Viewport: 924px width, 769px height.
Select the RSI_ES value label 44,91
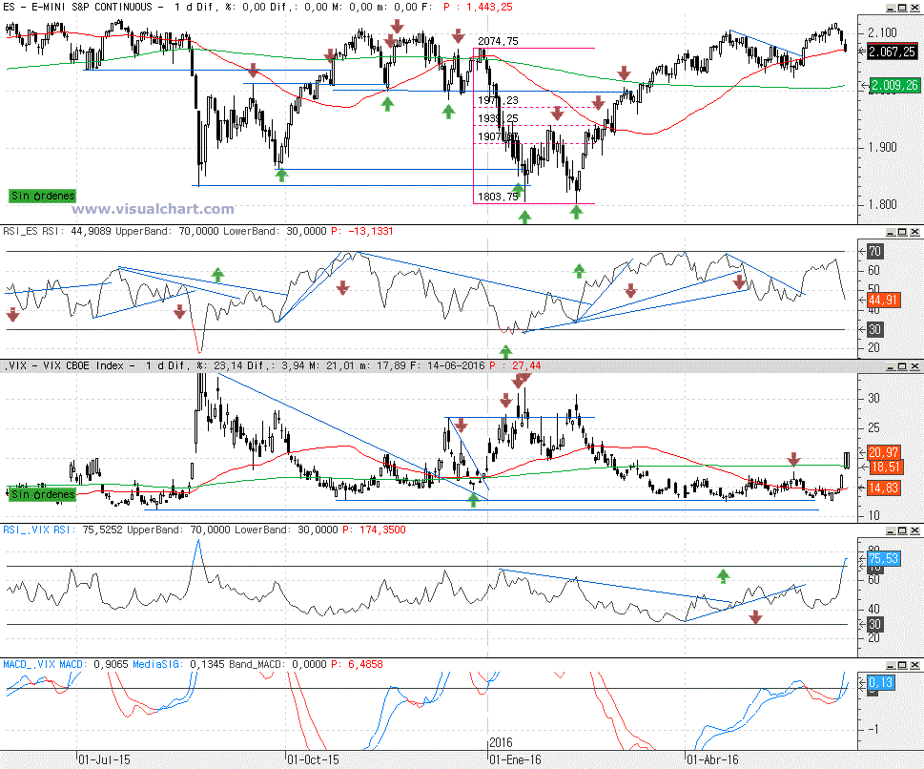(x=883, y=301)
